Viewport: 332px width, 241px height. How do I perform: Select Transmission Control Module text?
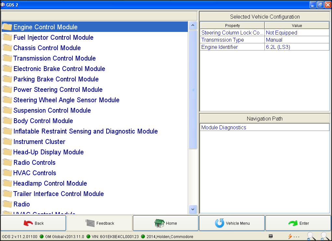click(x=55, y=58)
